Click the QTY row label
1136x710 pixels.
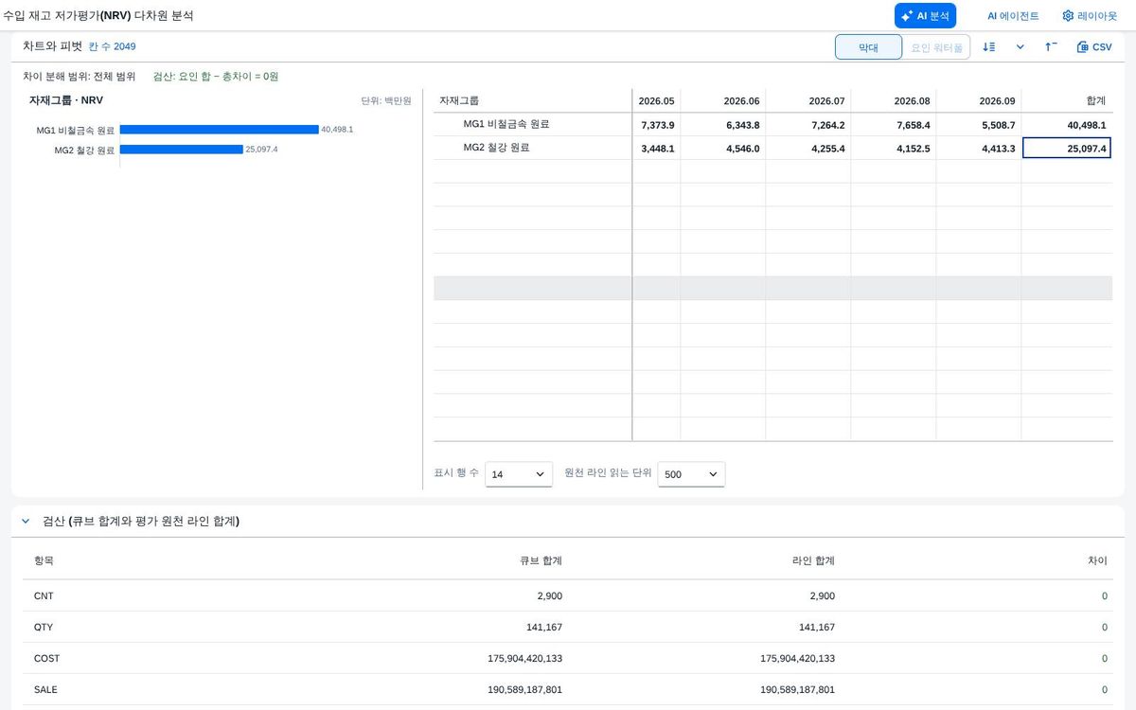coord(44,628)
